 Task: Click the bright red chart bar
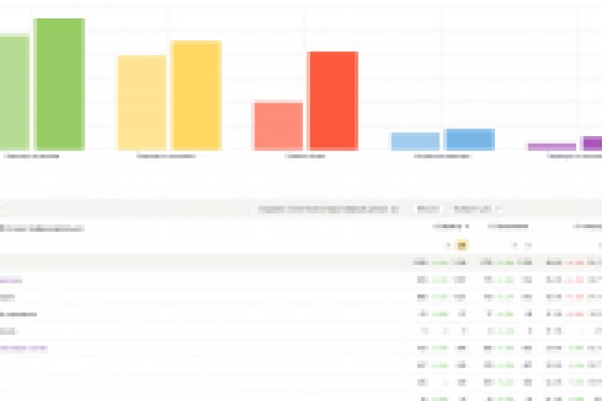click(333, 100)
